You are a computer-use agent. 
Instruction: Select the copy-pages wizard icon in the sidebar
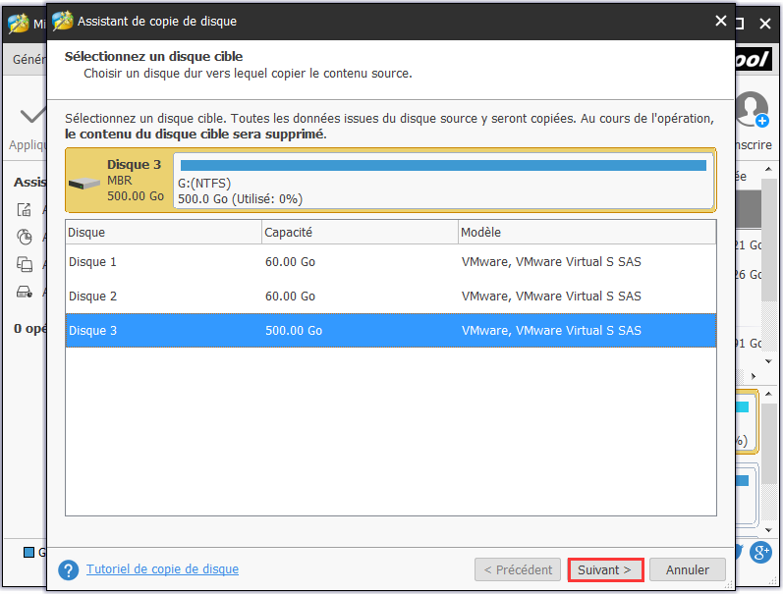(25, 264)
